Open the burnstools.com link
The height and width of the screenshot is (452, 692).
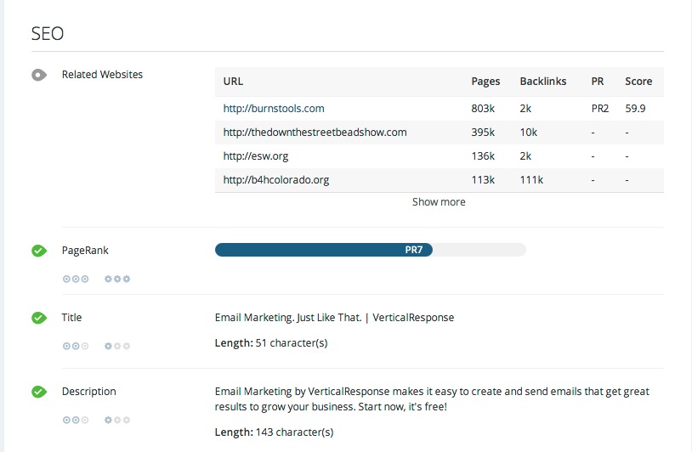click(x=274, y=109)
